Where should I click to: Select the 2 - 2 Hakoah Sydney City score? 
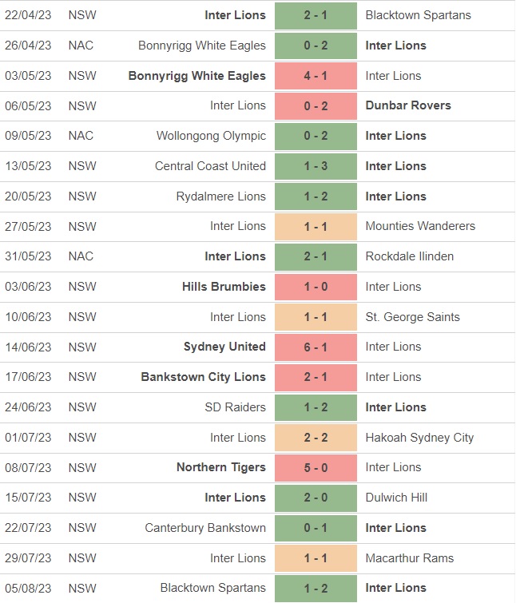(x=316, y=438)
